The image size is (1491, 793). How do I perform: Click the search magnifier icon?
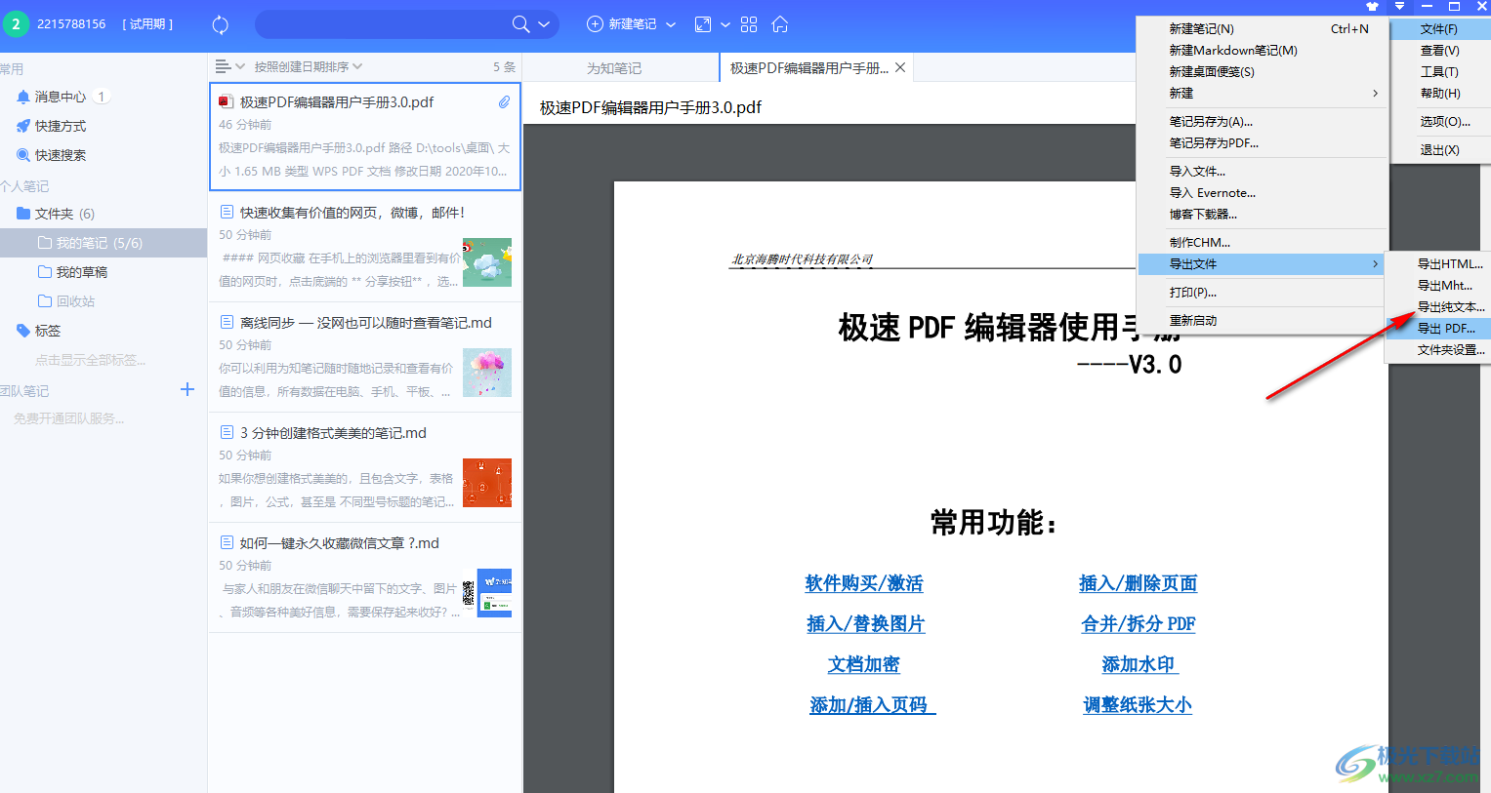pos(521,24)
